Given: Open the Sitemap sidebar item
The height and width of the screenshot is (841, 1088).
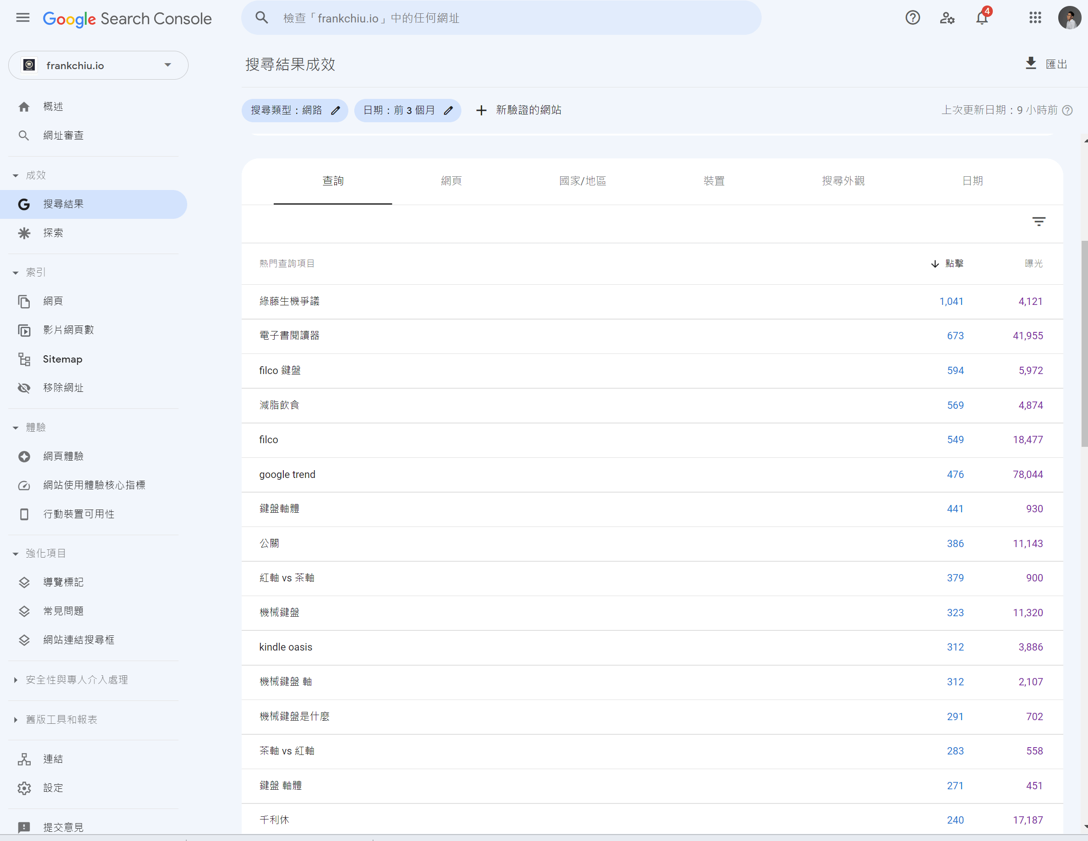Looking at the screenshot, I should pos(62,359).
